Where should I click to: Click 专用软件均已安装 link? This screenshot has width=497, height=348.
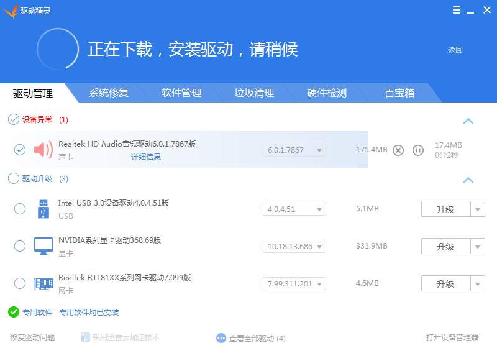pos(89,312)
